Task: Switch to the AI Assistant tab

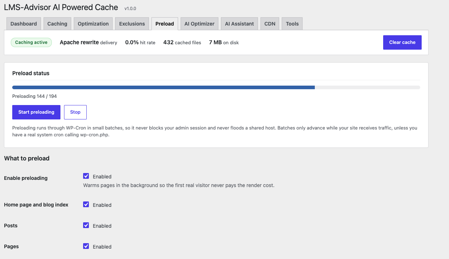Action: [239, 24]
